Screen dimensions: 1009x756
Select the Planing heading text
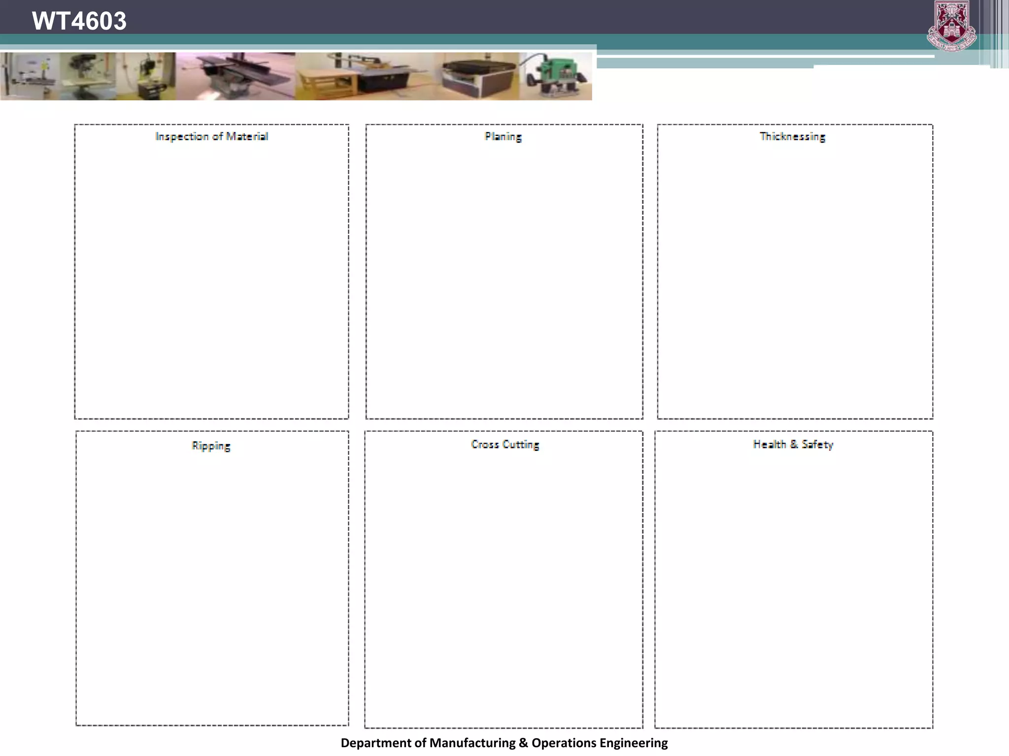(x=503, y=136)
